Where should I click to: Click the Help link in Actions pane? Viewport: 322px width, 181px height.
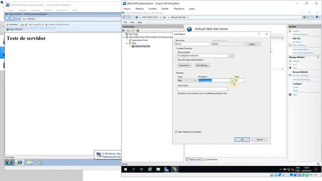tap(295, 95)
